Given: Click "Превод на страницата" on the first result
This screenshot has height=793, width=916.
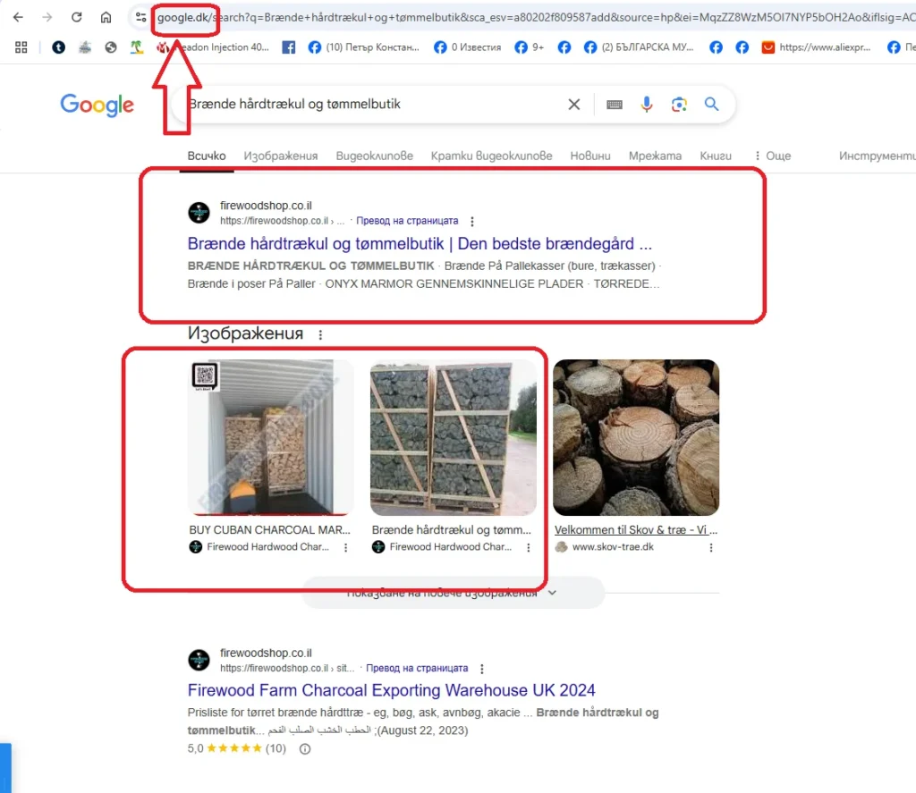Looking at the screenshot, I should pos(407,221).
